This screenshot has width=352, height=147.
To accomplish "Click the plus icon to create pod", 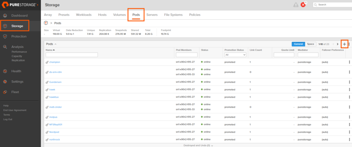I will 344,44.
